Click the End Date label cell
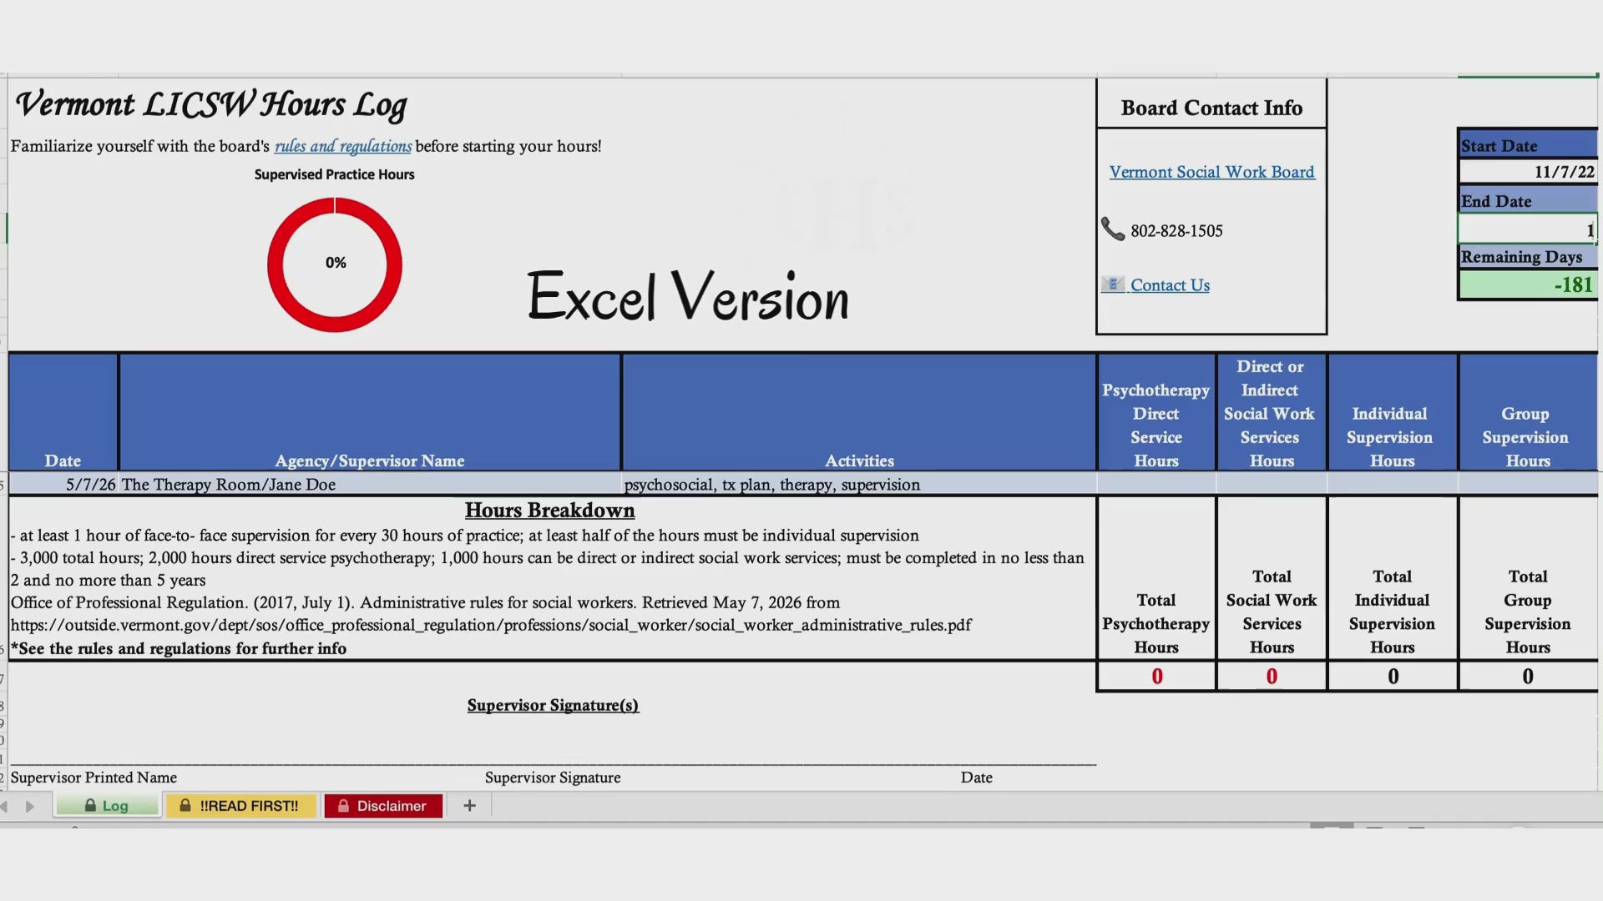Image resolution: width=1603 pixels, height=901 pixels. pyautogui.click(x=1528, y=200)
